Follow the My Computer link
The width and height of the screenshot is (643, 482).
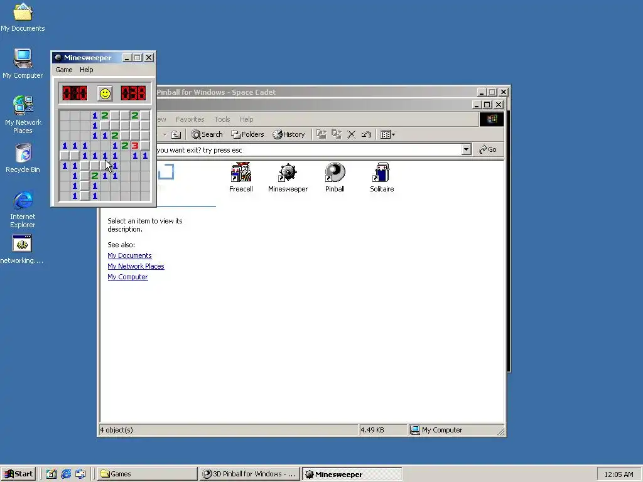pos(127,277)
